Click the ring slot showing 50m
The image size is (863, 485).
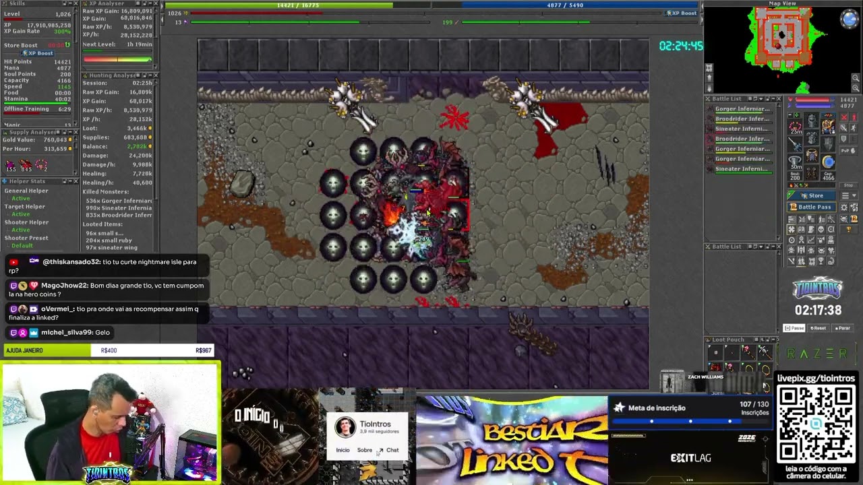tap(796, 162)
